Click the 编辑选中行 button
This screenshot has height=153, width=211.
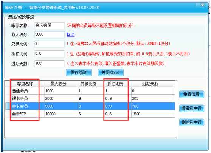tap(191, 108)
